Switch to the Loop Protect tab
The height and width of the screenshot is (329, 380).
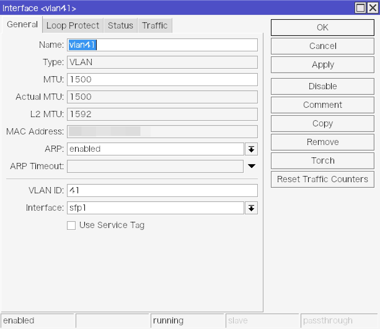(73, 25)
